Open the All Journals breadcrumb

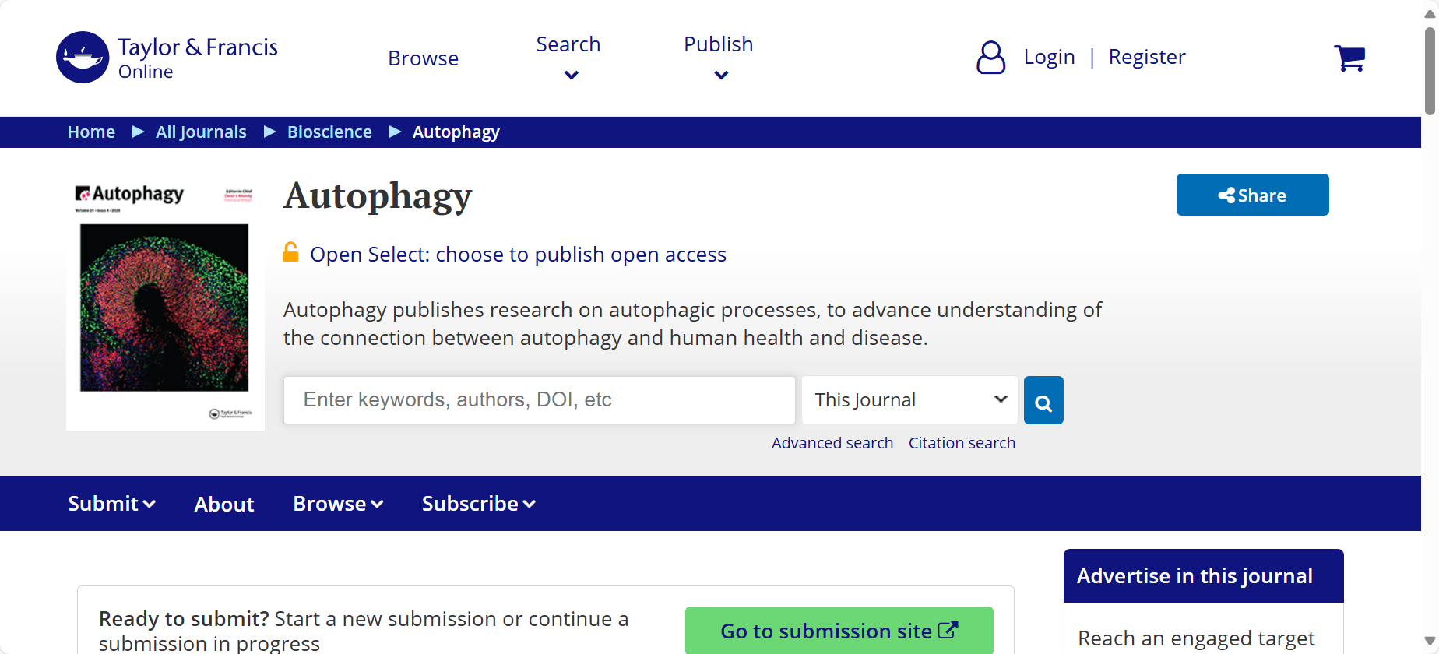pyautogui.click(x=201, y=132)
